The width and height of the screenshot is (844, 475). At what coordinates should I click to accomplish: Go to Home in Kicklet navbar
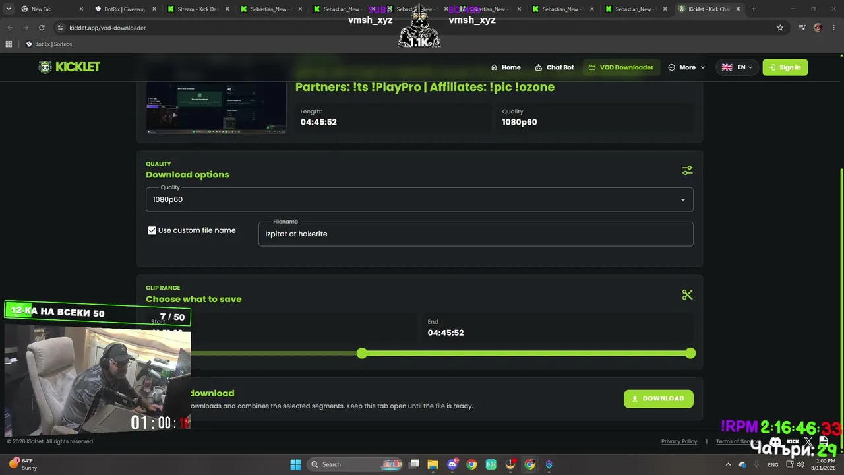[506, 67]
